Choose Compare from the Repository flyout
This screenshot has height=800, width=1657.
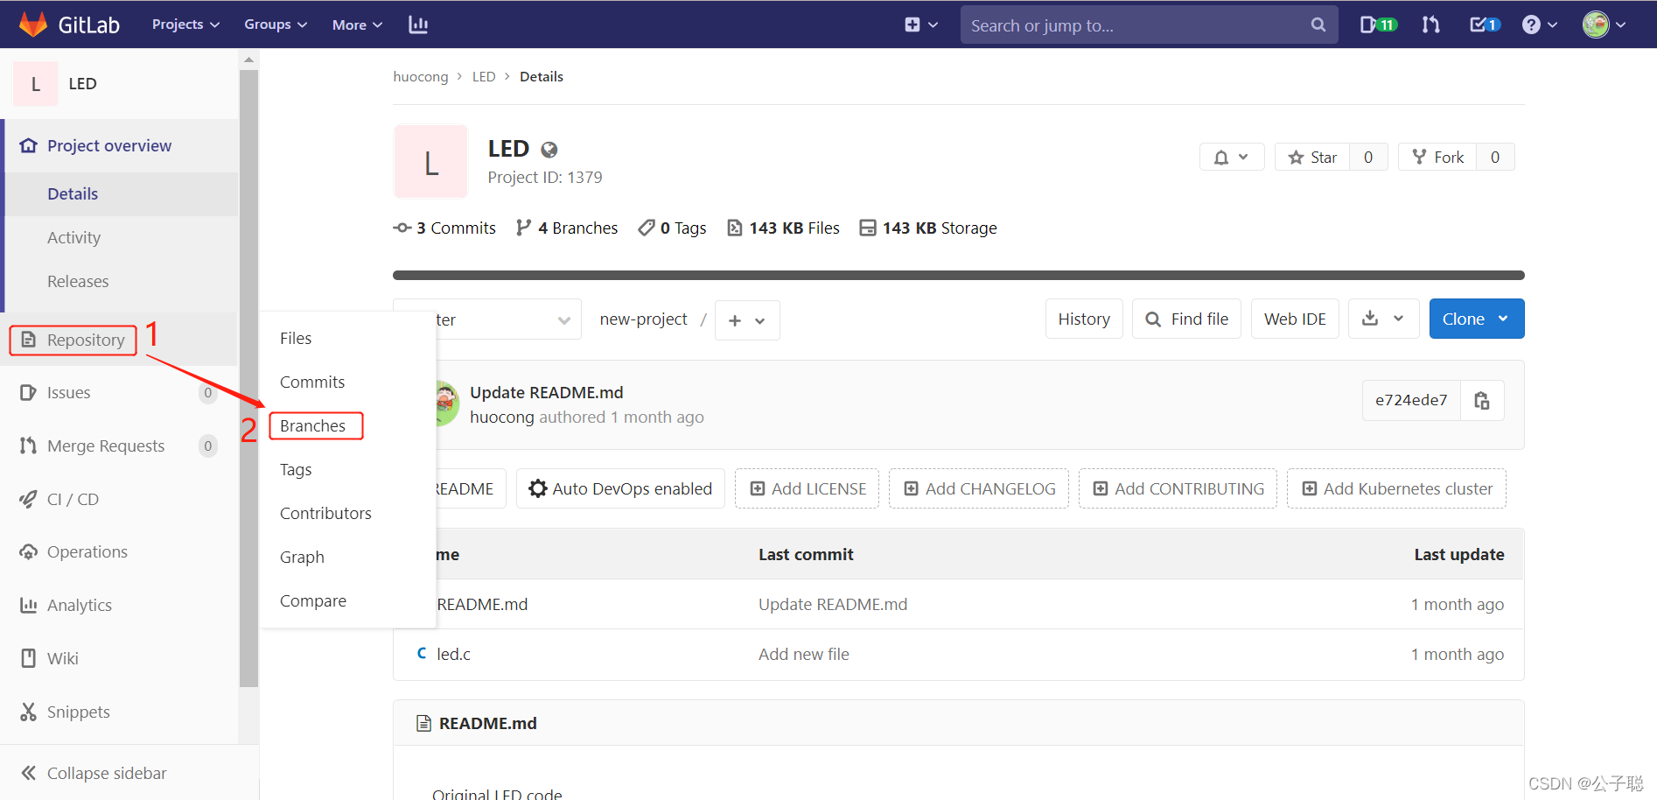click(x=313, y=600)
